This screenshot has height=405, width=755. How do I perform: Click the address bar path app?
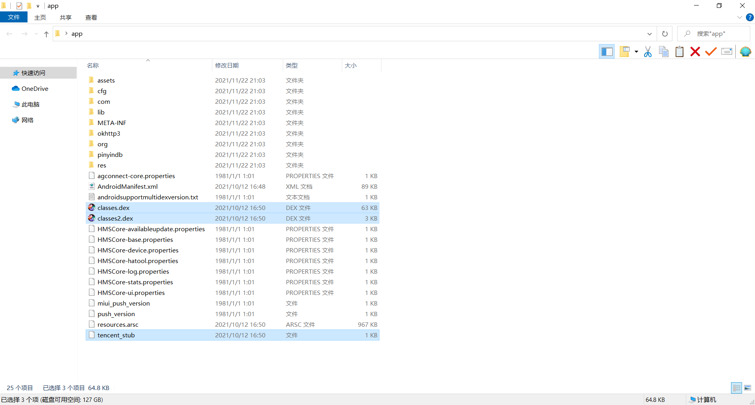(77, 34)
